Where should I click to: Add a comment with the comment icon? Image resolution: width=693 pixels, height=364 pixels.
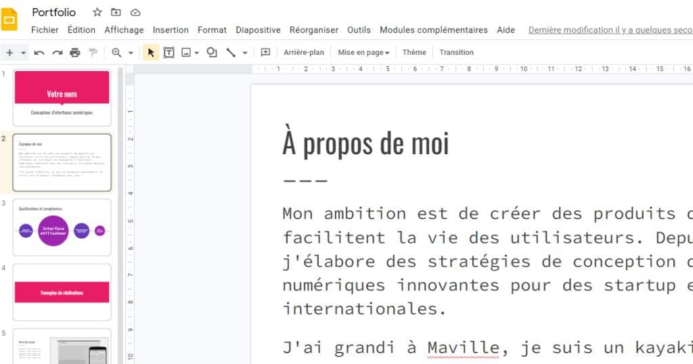(265, 52)
